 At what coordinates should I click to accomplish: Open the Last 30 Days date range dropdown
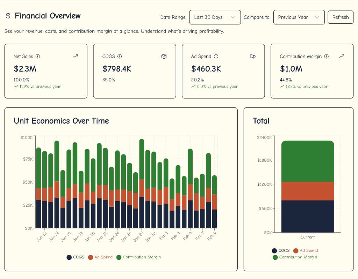[x=215, y=17]
